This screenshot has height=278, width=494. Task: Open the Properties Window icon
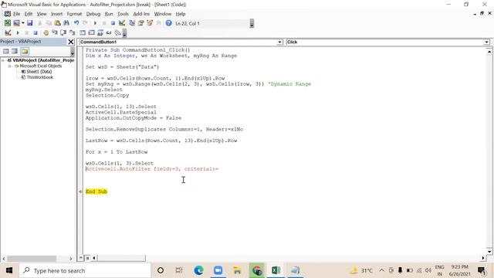(140, 23)
